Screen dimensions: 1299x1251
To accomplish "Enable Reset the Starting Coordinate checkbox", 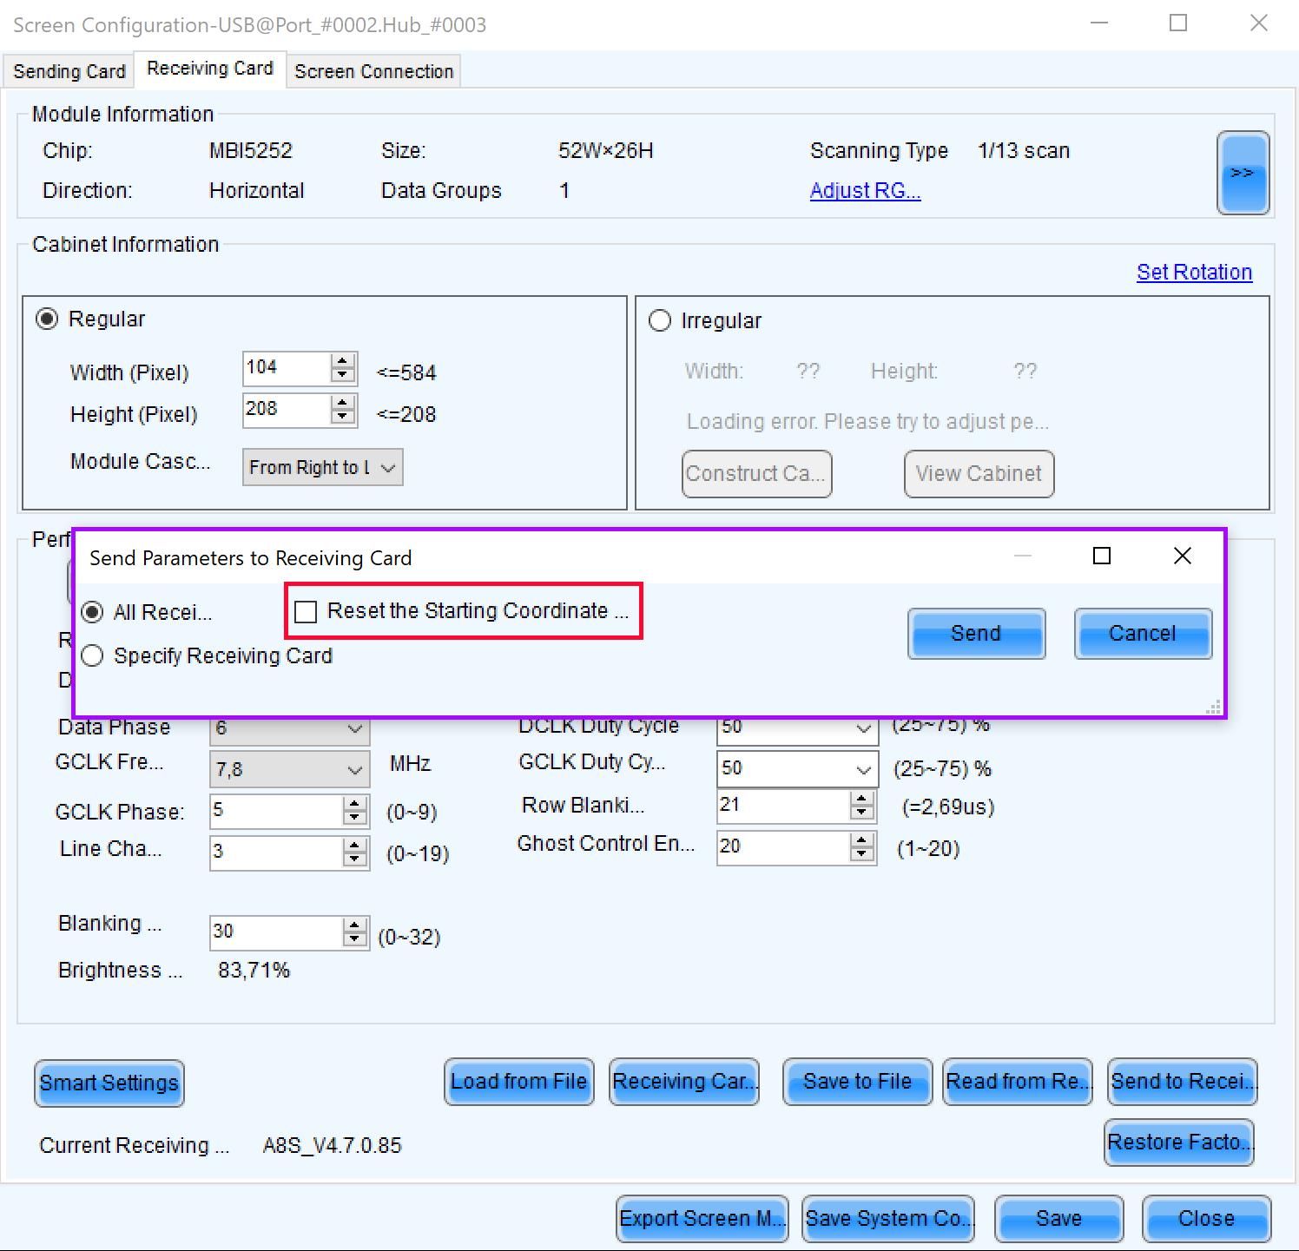I will point(306,612).
